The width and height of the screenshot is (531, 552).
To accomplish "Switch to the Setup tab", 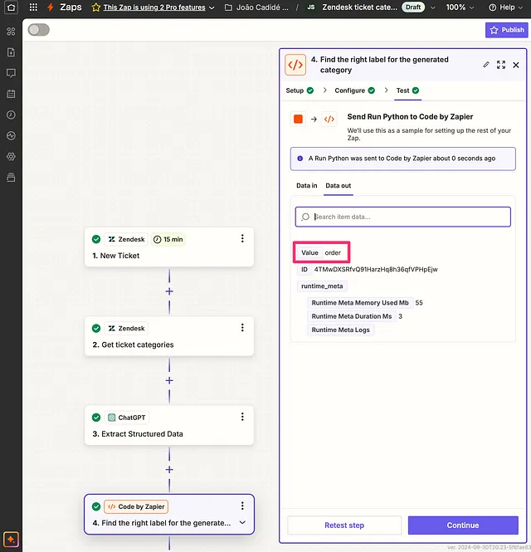I will click(300, 90).
